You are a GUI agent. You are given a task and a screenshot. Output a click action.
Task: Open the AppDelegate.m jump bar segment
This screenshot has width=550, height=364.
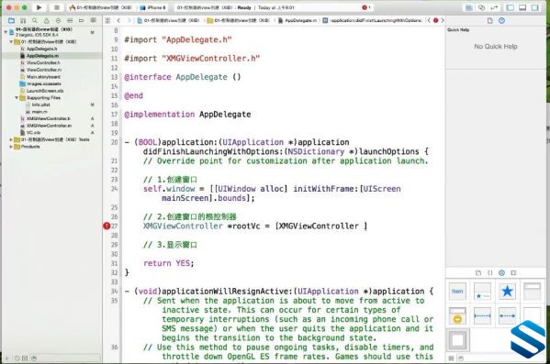coord(297,21)
